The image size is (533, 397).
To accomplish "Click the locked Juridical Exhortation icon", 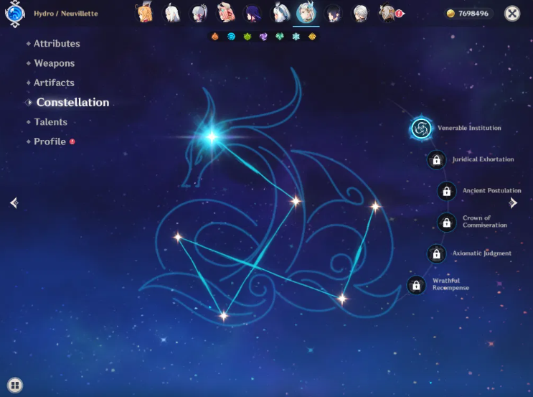I will [x=436, y=160].
